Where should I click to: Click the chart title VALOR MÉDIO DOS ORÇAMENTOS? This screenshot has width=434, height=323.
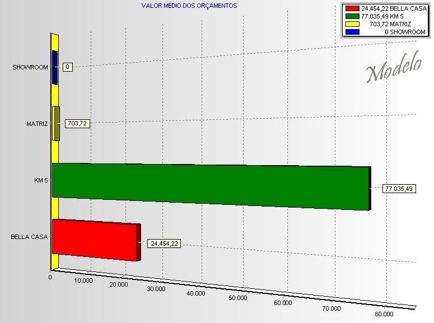[189, 6]
